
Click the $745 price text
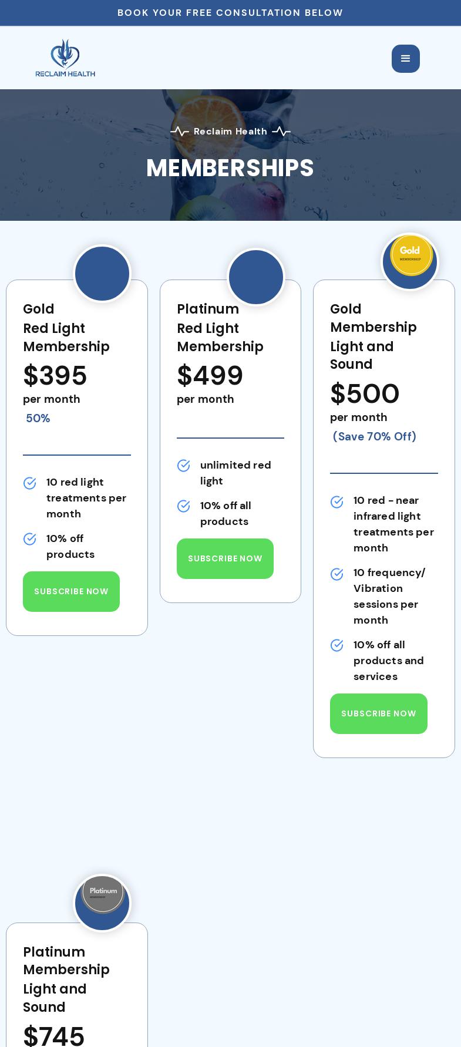pyautogui.click(x=54, y=1036)
